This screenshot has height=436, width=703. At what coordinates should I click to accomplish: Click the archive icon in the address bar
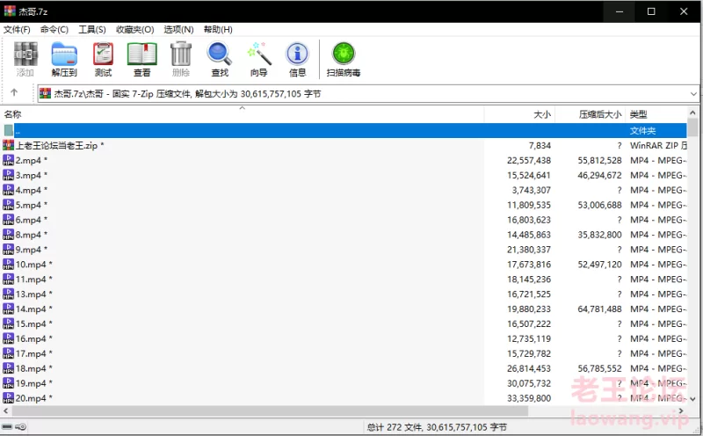click(46, 93)
